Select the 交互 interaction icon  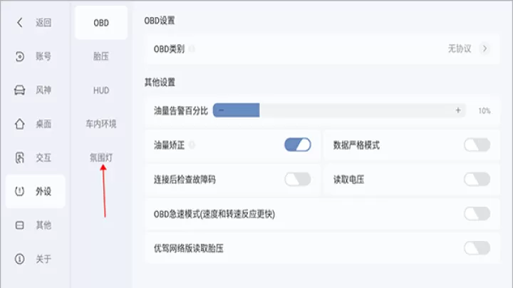tap(20, 158)
